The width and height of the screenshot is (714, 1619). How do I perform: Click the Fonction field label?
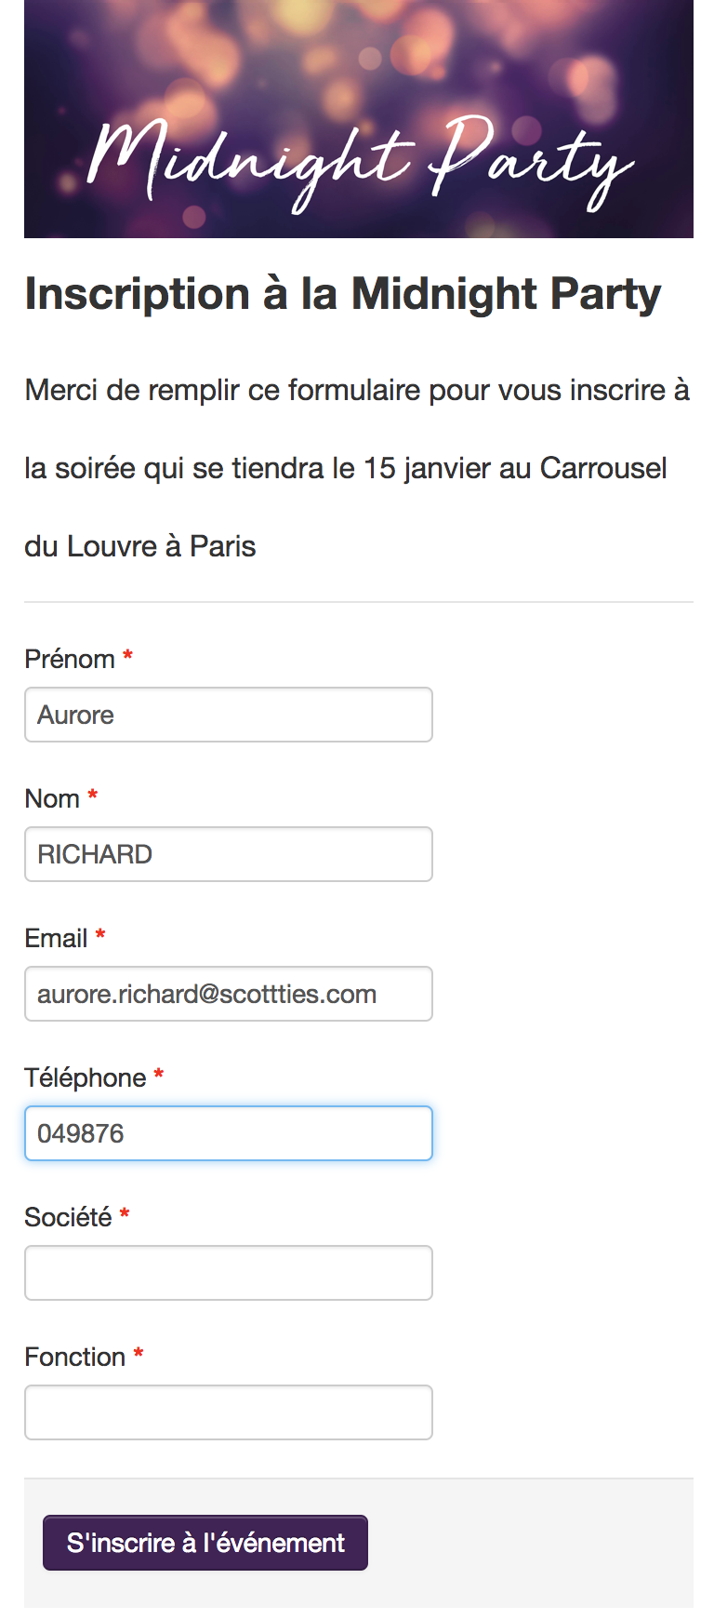point(74,1357)
